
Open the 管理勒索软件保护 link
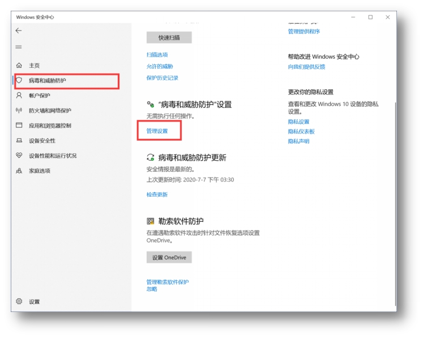pos(168,282)
